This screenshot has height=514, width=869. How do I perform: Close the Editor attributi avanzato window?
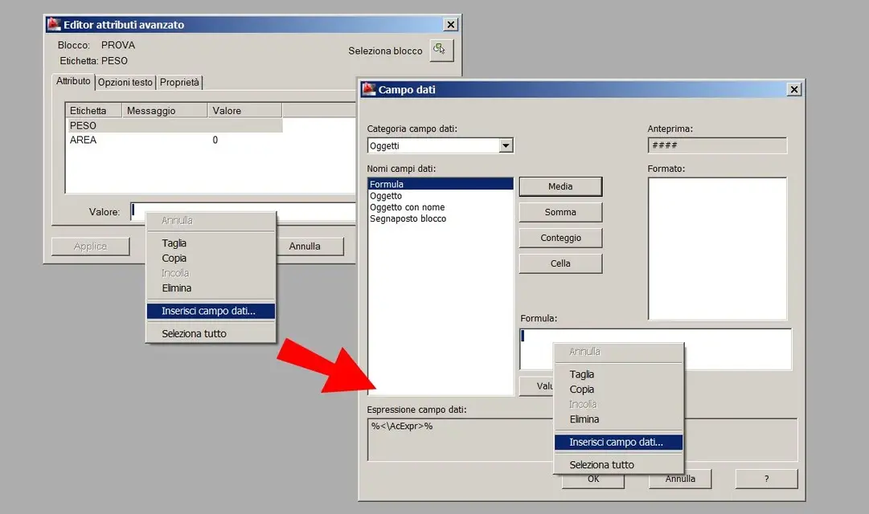pos(450,24)
